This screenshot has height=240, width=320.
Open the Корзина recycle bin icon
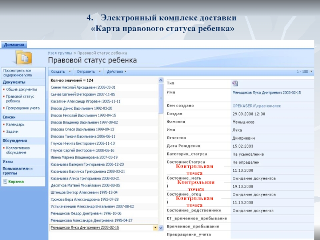point(5,182)
